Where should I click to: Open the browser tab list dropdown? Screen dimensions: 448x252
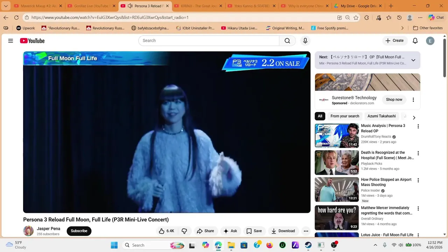tap(6, 6)
